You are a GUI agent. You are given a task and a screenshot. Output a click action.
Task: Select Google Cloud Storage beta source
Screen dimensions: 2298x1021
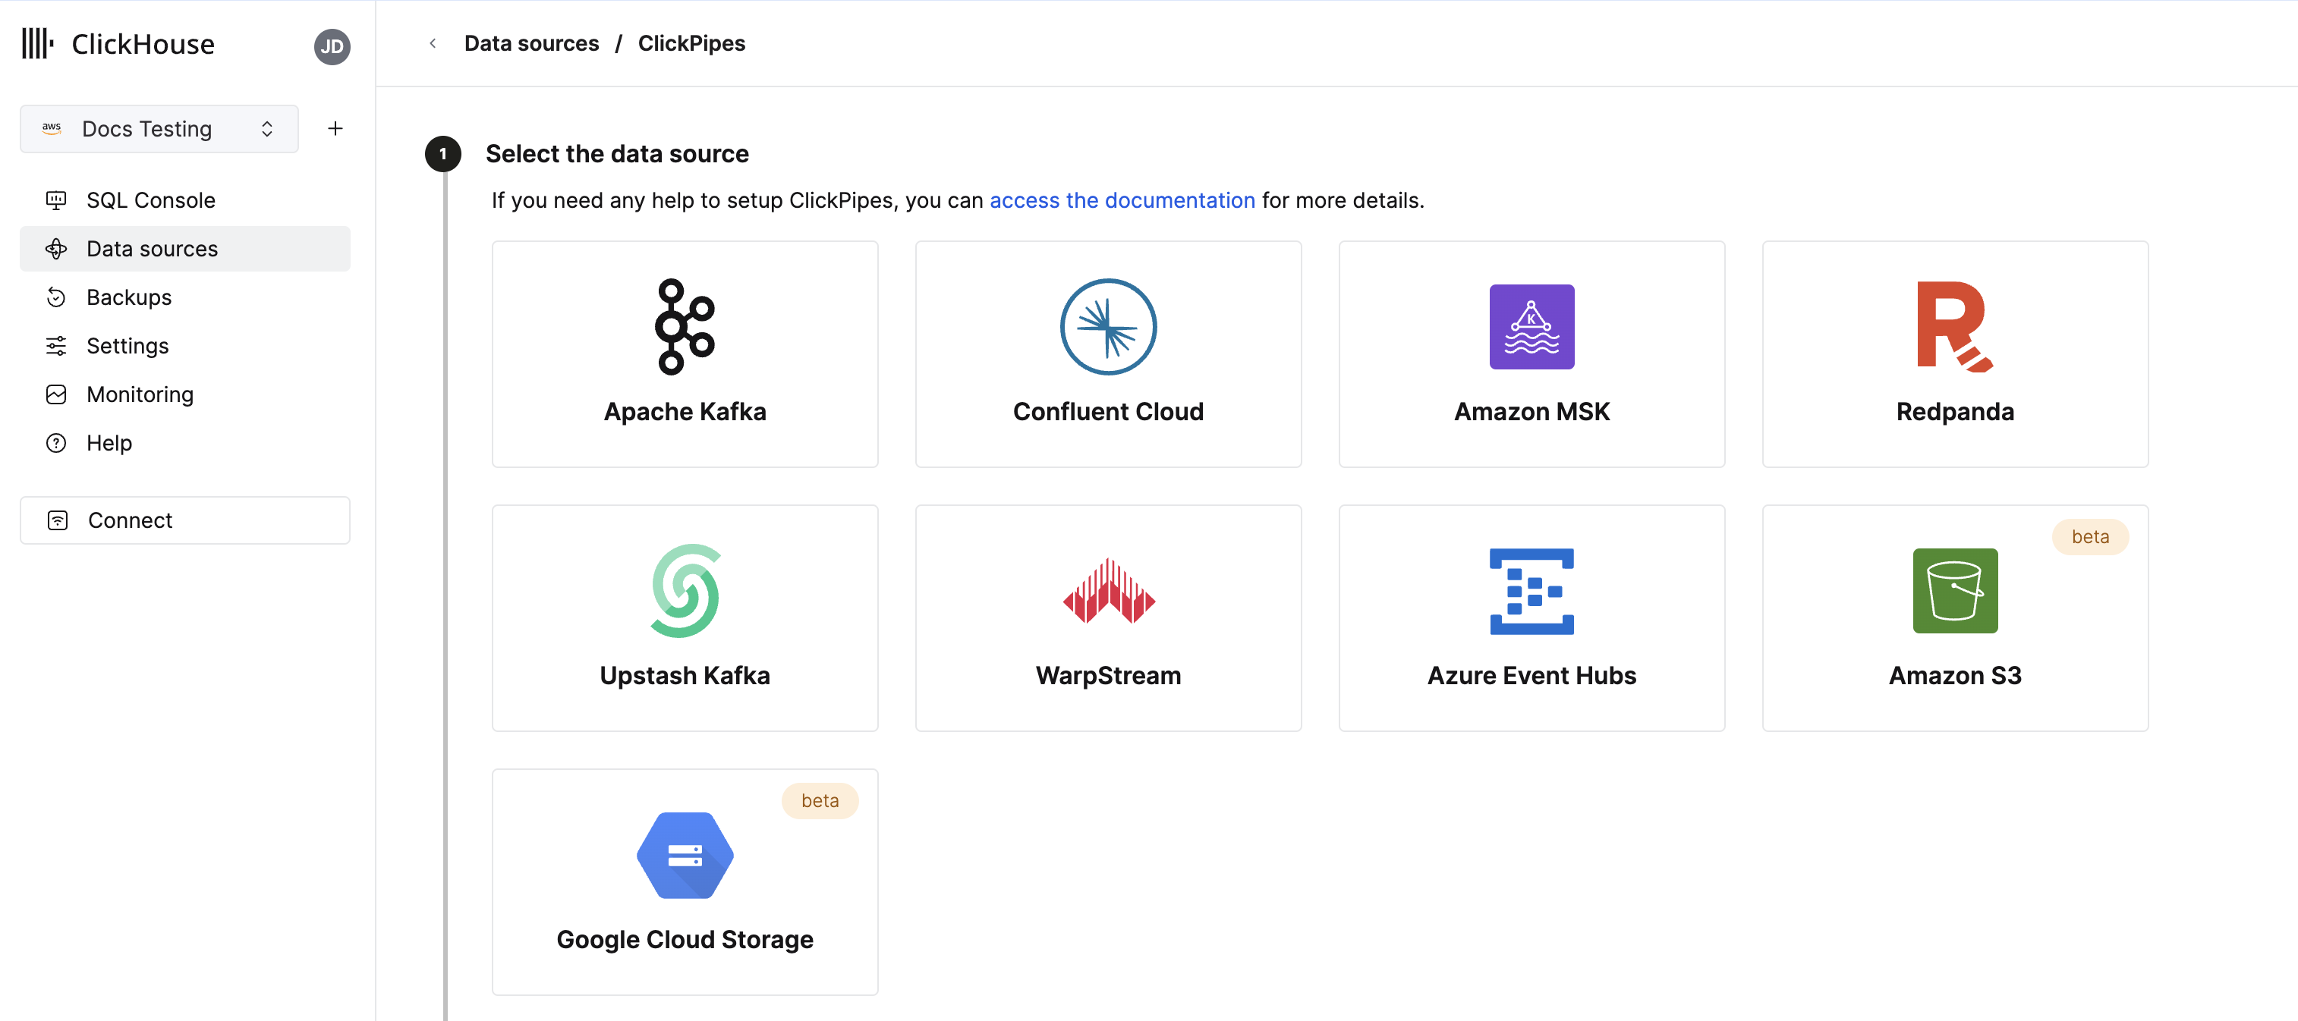(x=685, y=881)
